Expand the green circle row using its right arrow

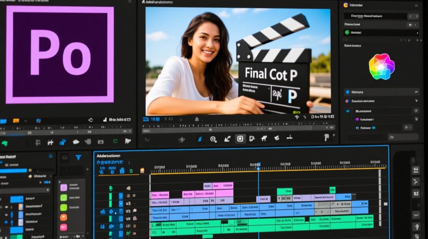click(x=417, y=33)
